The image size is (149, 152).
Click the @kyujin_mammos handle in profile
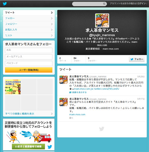point(102,35)
